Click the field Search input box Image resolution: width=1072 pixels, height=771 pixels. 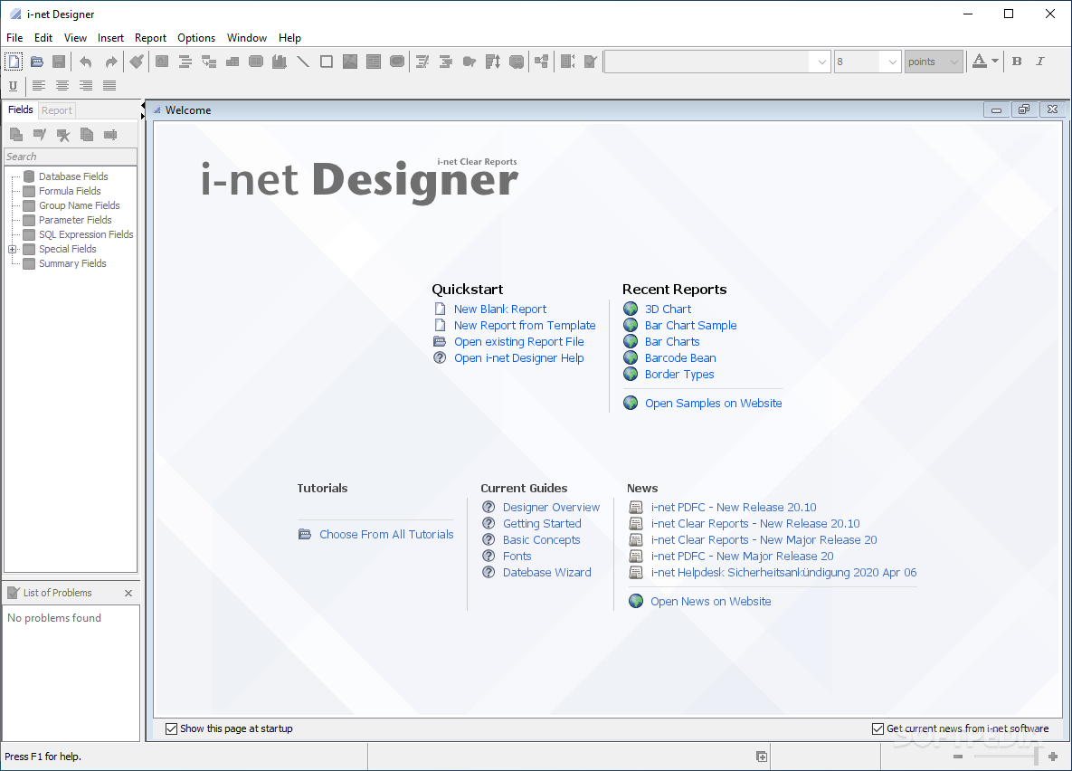click(x=71, y=157)
